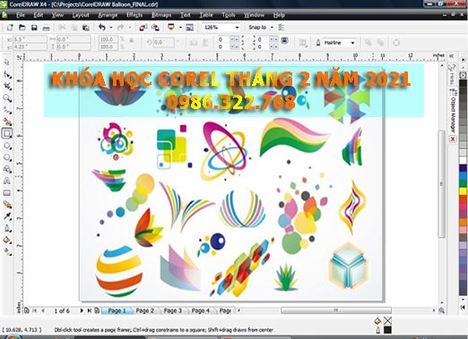Select the Outline tool
The height and width of the screenshot is (339, 468).
(7, 228)
